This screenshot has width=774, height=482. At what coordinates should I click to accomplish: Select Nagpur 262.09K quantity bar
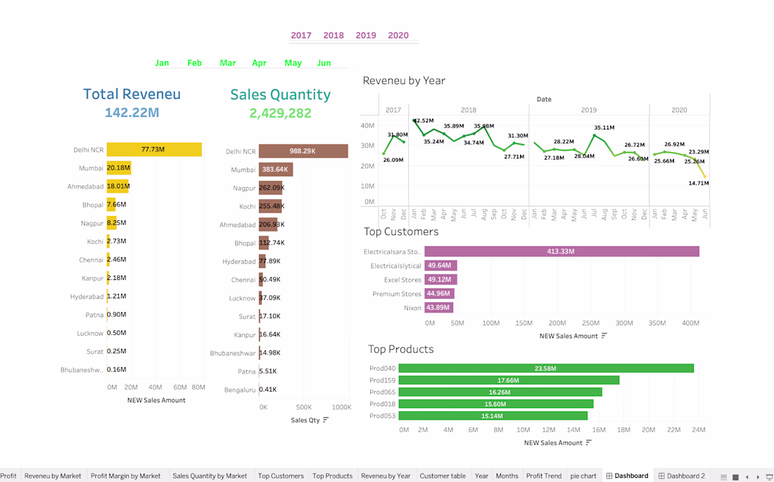click(x=270, y=188)
